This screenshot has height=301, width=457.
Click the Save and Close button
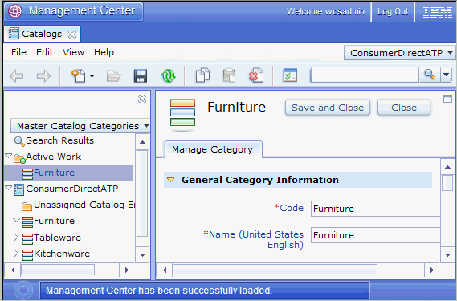tap(328, 108)
